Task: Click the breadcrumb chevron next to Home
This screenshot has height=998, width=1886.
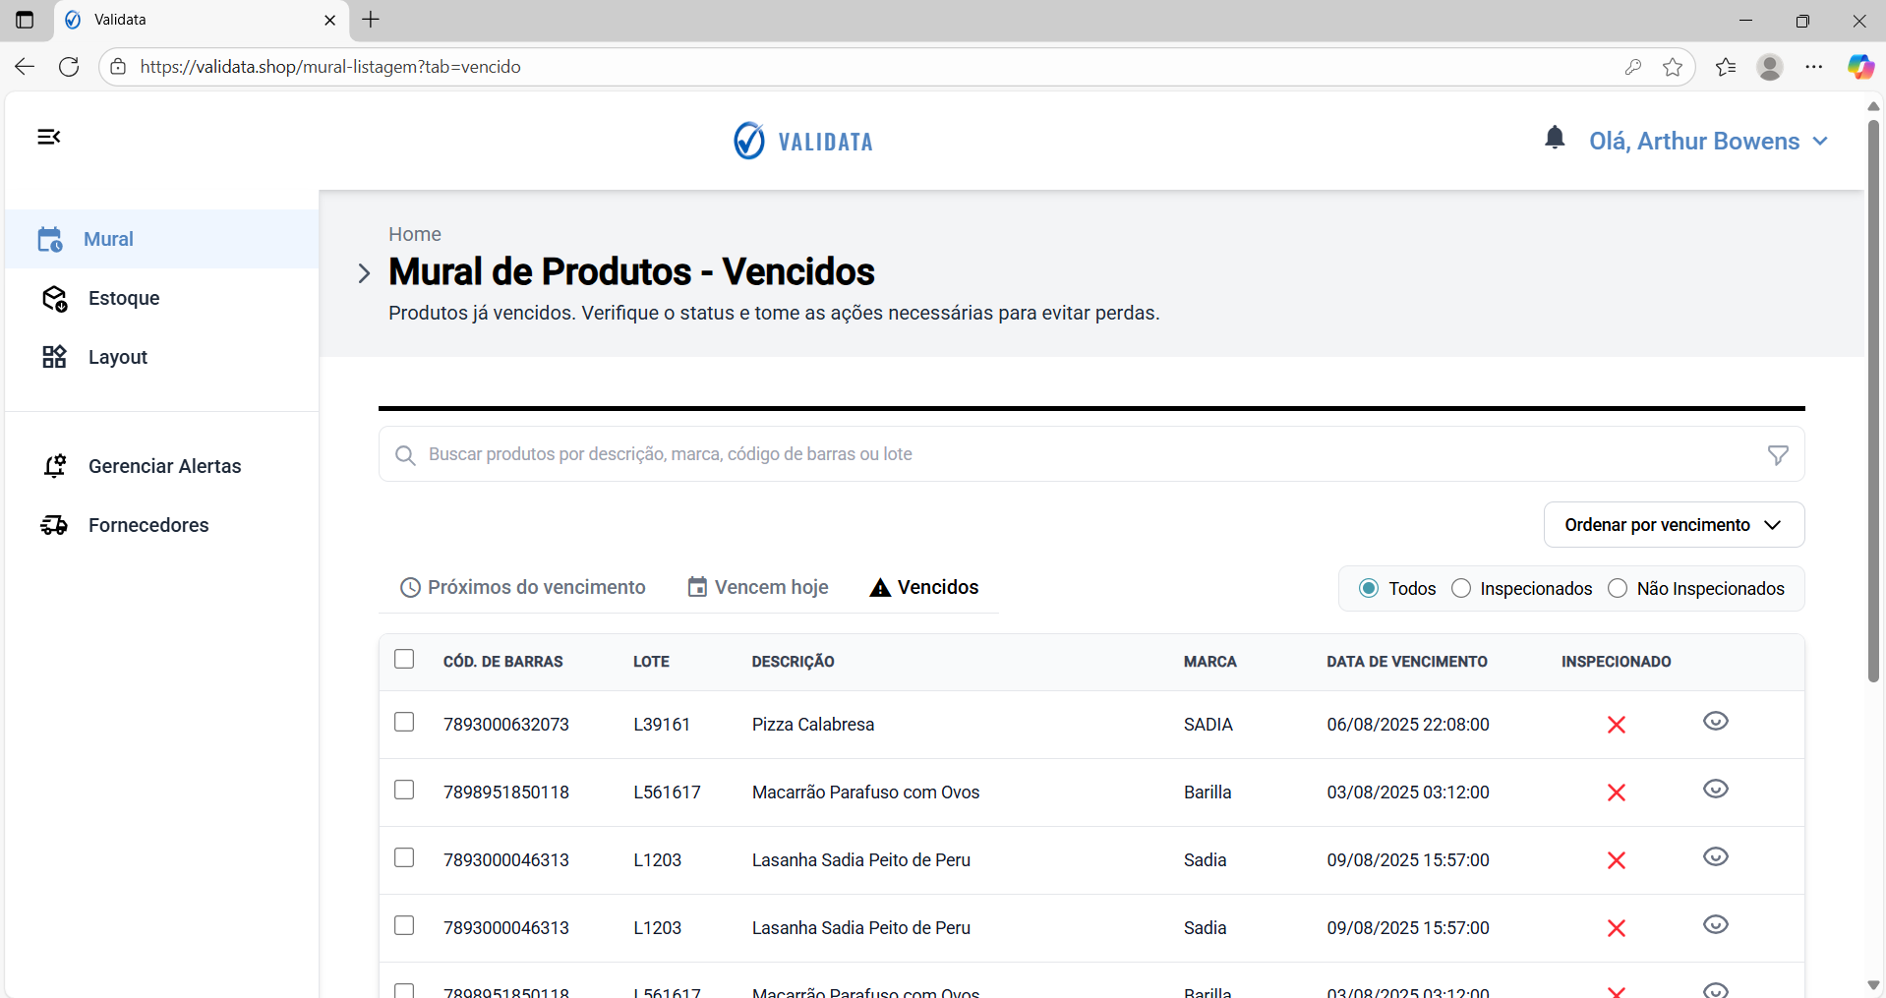Action: click(364, 273)
